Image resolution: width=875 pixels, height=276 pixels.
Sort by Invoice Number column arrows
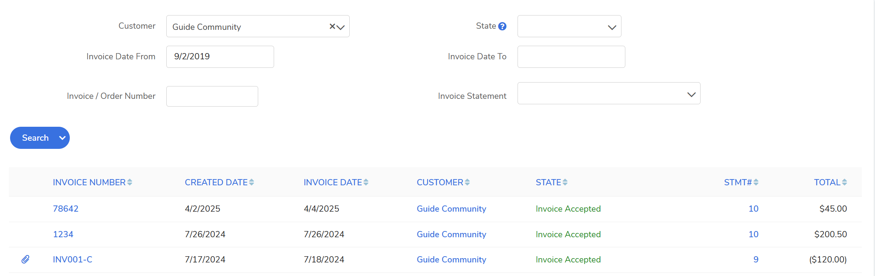[x=129, y=182]
